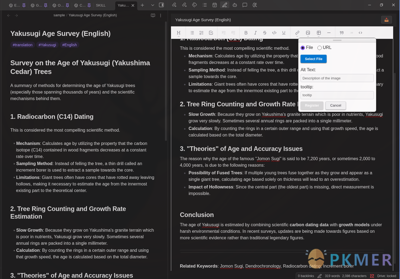Open the chat bubble icon
Screen dimensions: 400x279
pyautogui.click(x=245, y=5)
